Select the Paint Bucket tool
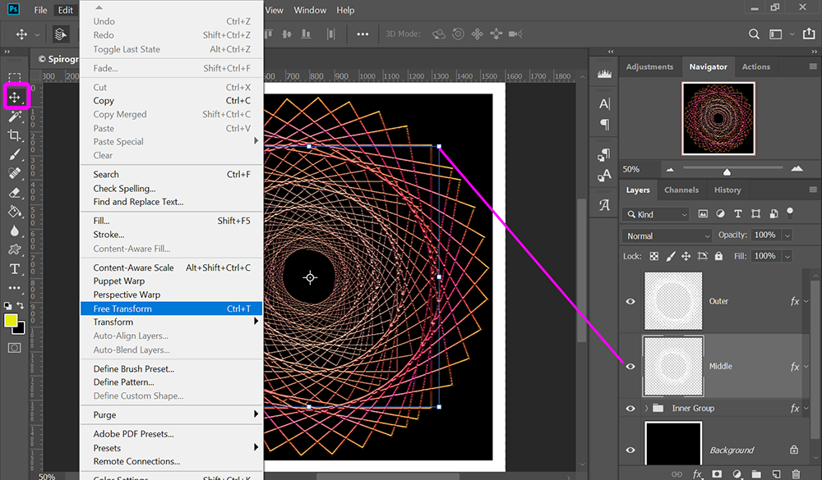This screenshot has height=480, width=822. coord(15,212)
